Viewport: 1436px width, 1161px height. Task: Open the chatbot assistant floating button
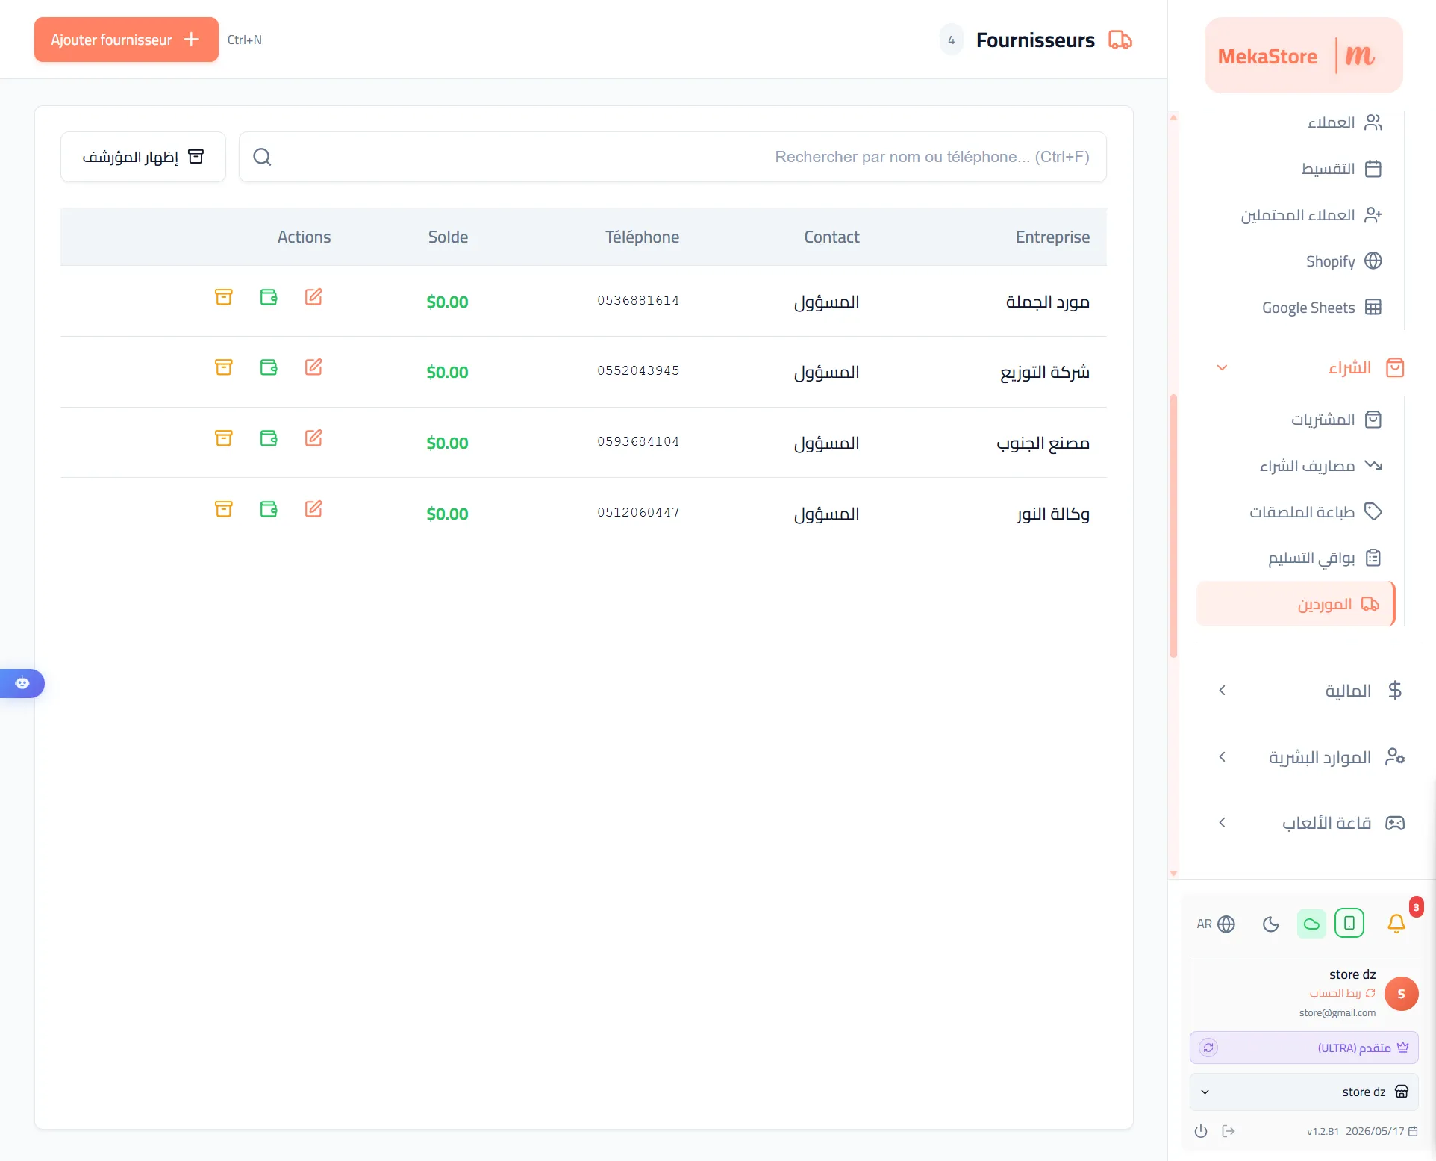click(22, 683)
